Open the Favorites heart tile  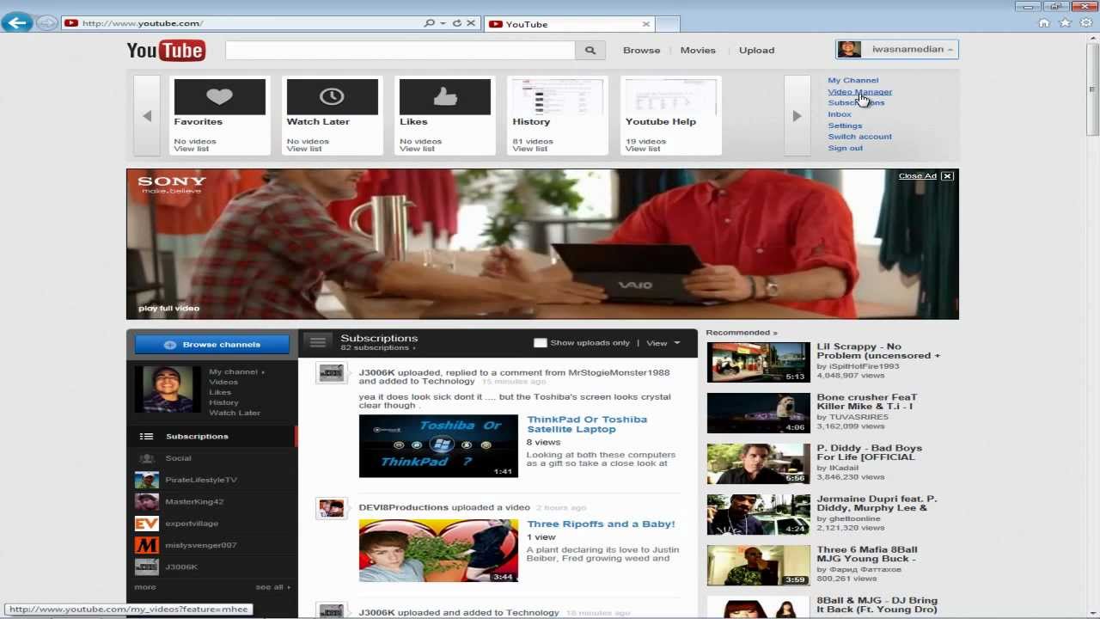219,97
